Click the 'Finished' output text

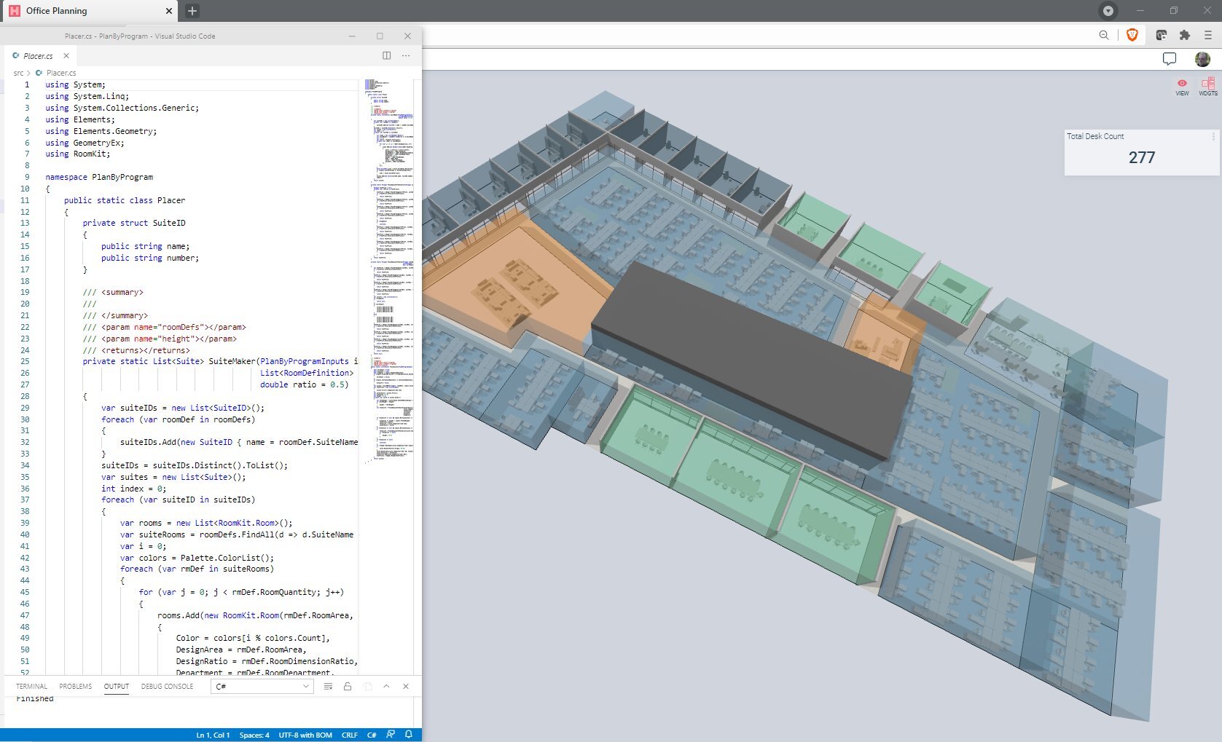point(35,699)
